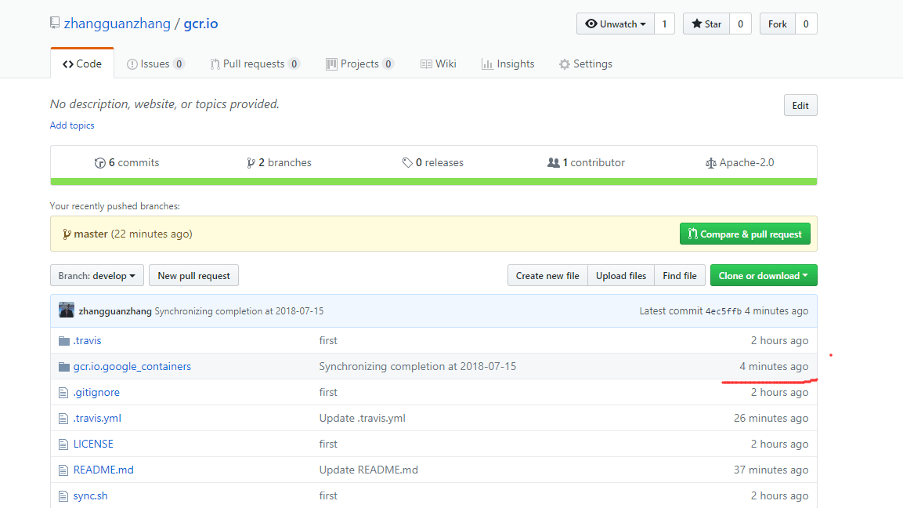Click the .travis.yml file icon
Viewport: 903px width, 508px height.
(63, 419)
